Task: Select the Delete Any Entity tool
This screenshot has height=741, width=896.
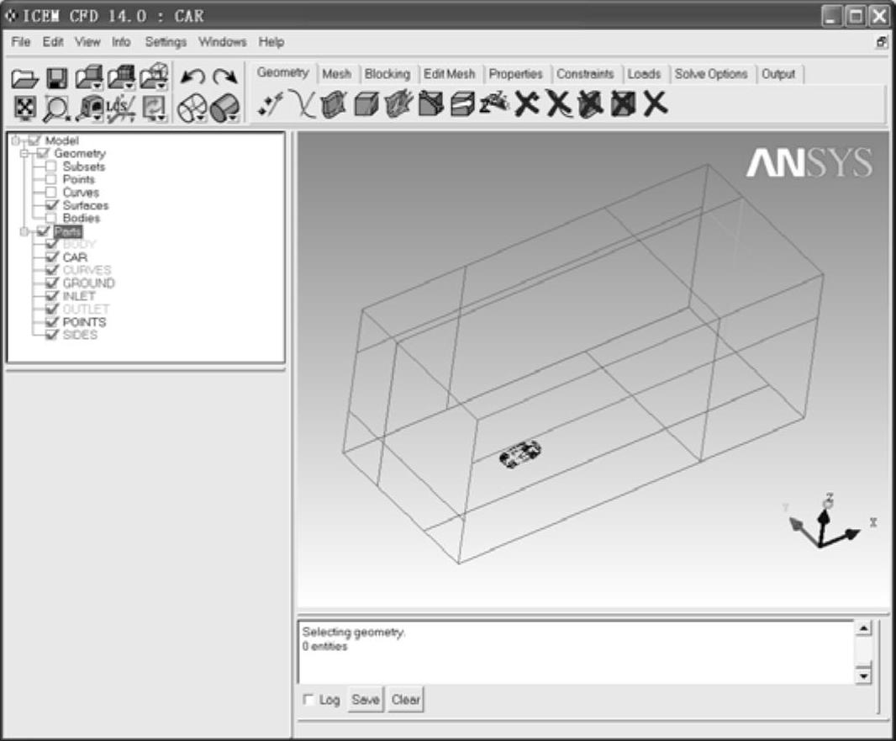Action: click(656, 104)
